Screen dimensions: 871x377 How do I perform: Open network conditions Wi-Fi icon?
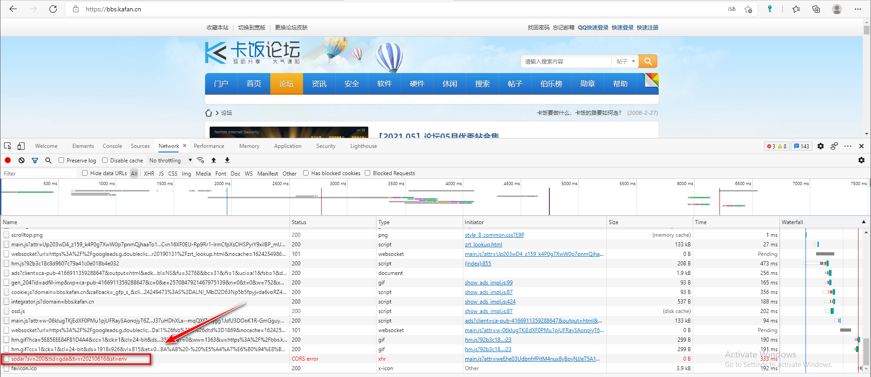point(201,160)
